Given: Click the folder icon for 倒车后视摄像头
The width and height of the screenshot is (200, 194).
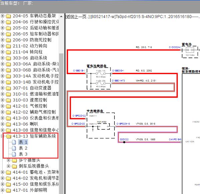Looking at the screenshot, I should [14, 166].
